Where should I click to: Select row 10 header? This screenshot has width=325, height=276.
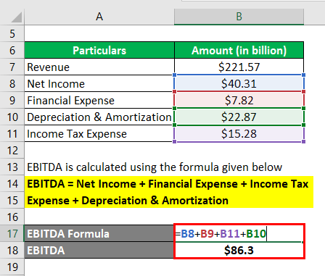click(x=12, y=117)
